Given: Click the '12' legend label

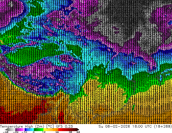Looking at the screenshot, I should click(44, 132).
